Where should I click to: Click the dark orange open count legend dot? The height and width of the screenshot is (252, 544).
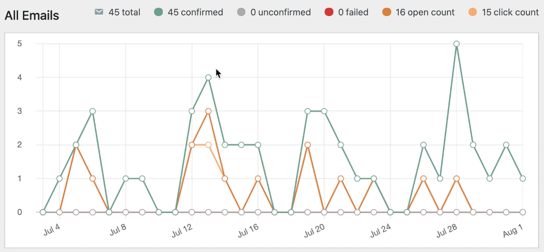coord(386,12)
